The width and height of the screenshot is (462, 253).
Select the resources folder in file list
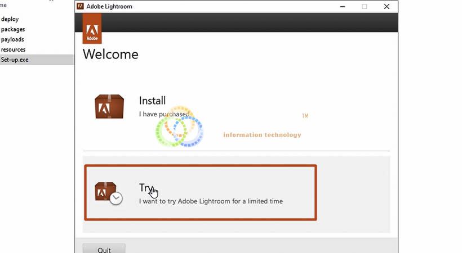click(13, 49)
